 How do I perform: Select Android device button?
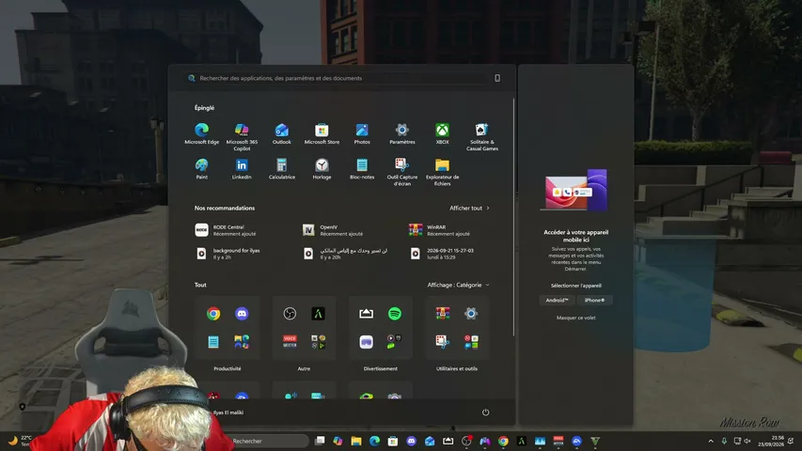coord(557,300)
